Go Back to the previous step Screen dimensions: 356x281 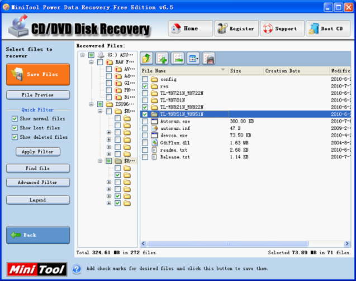pyautogui.click(x=38, y=235)
